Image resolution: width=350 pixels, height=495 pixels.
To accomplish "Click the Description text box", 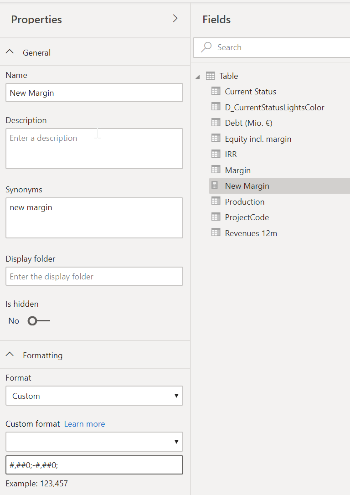I will pos(94,149).
